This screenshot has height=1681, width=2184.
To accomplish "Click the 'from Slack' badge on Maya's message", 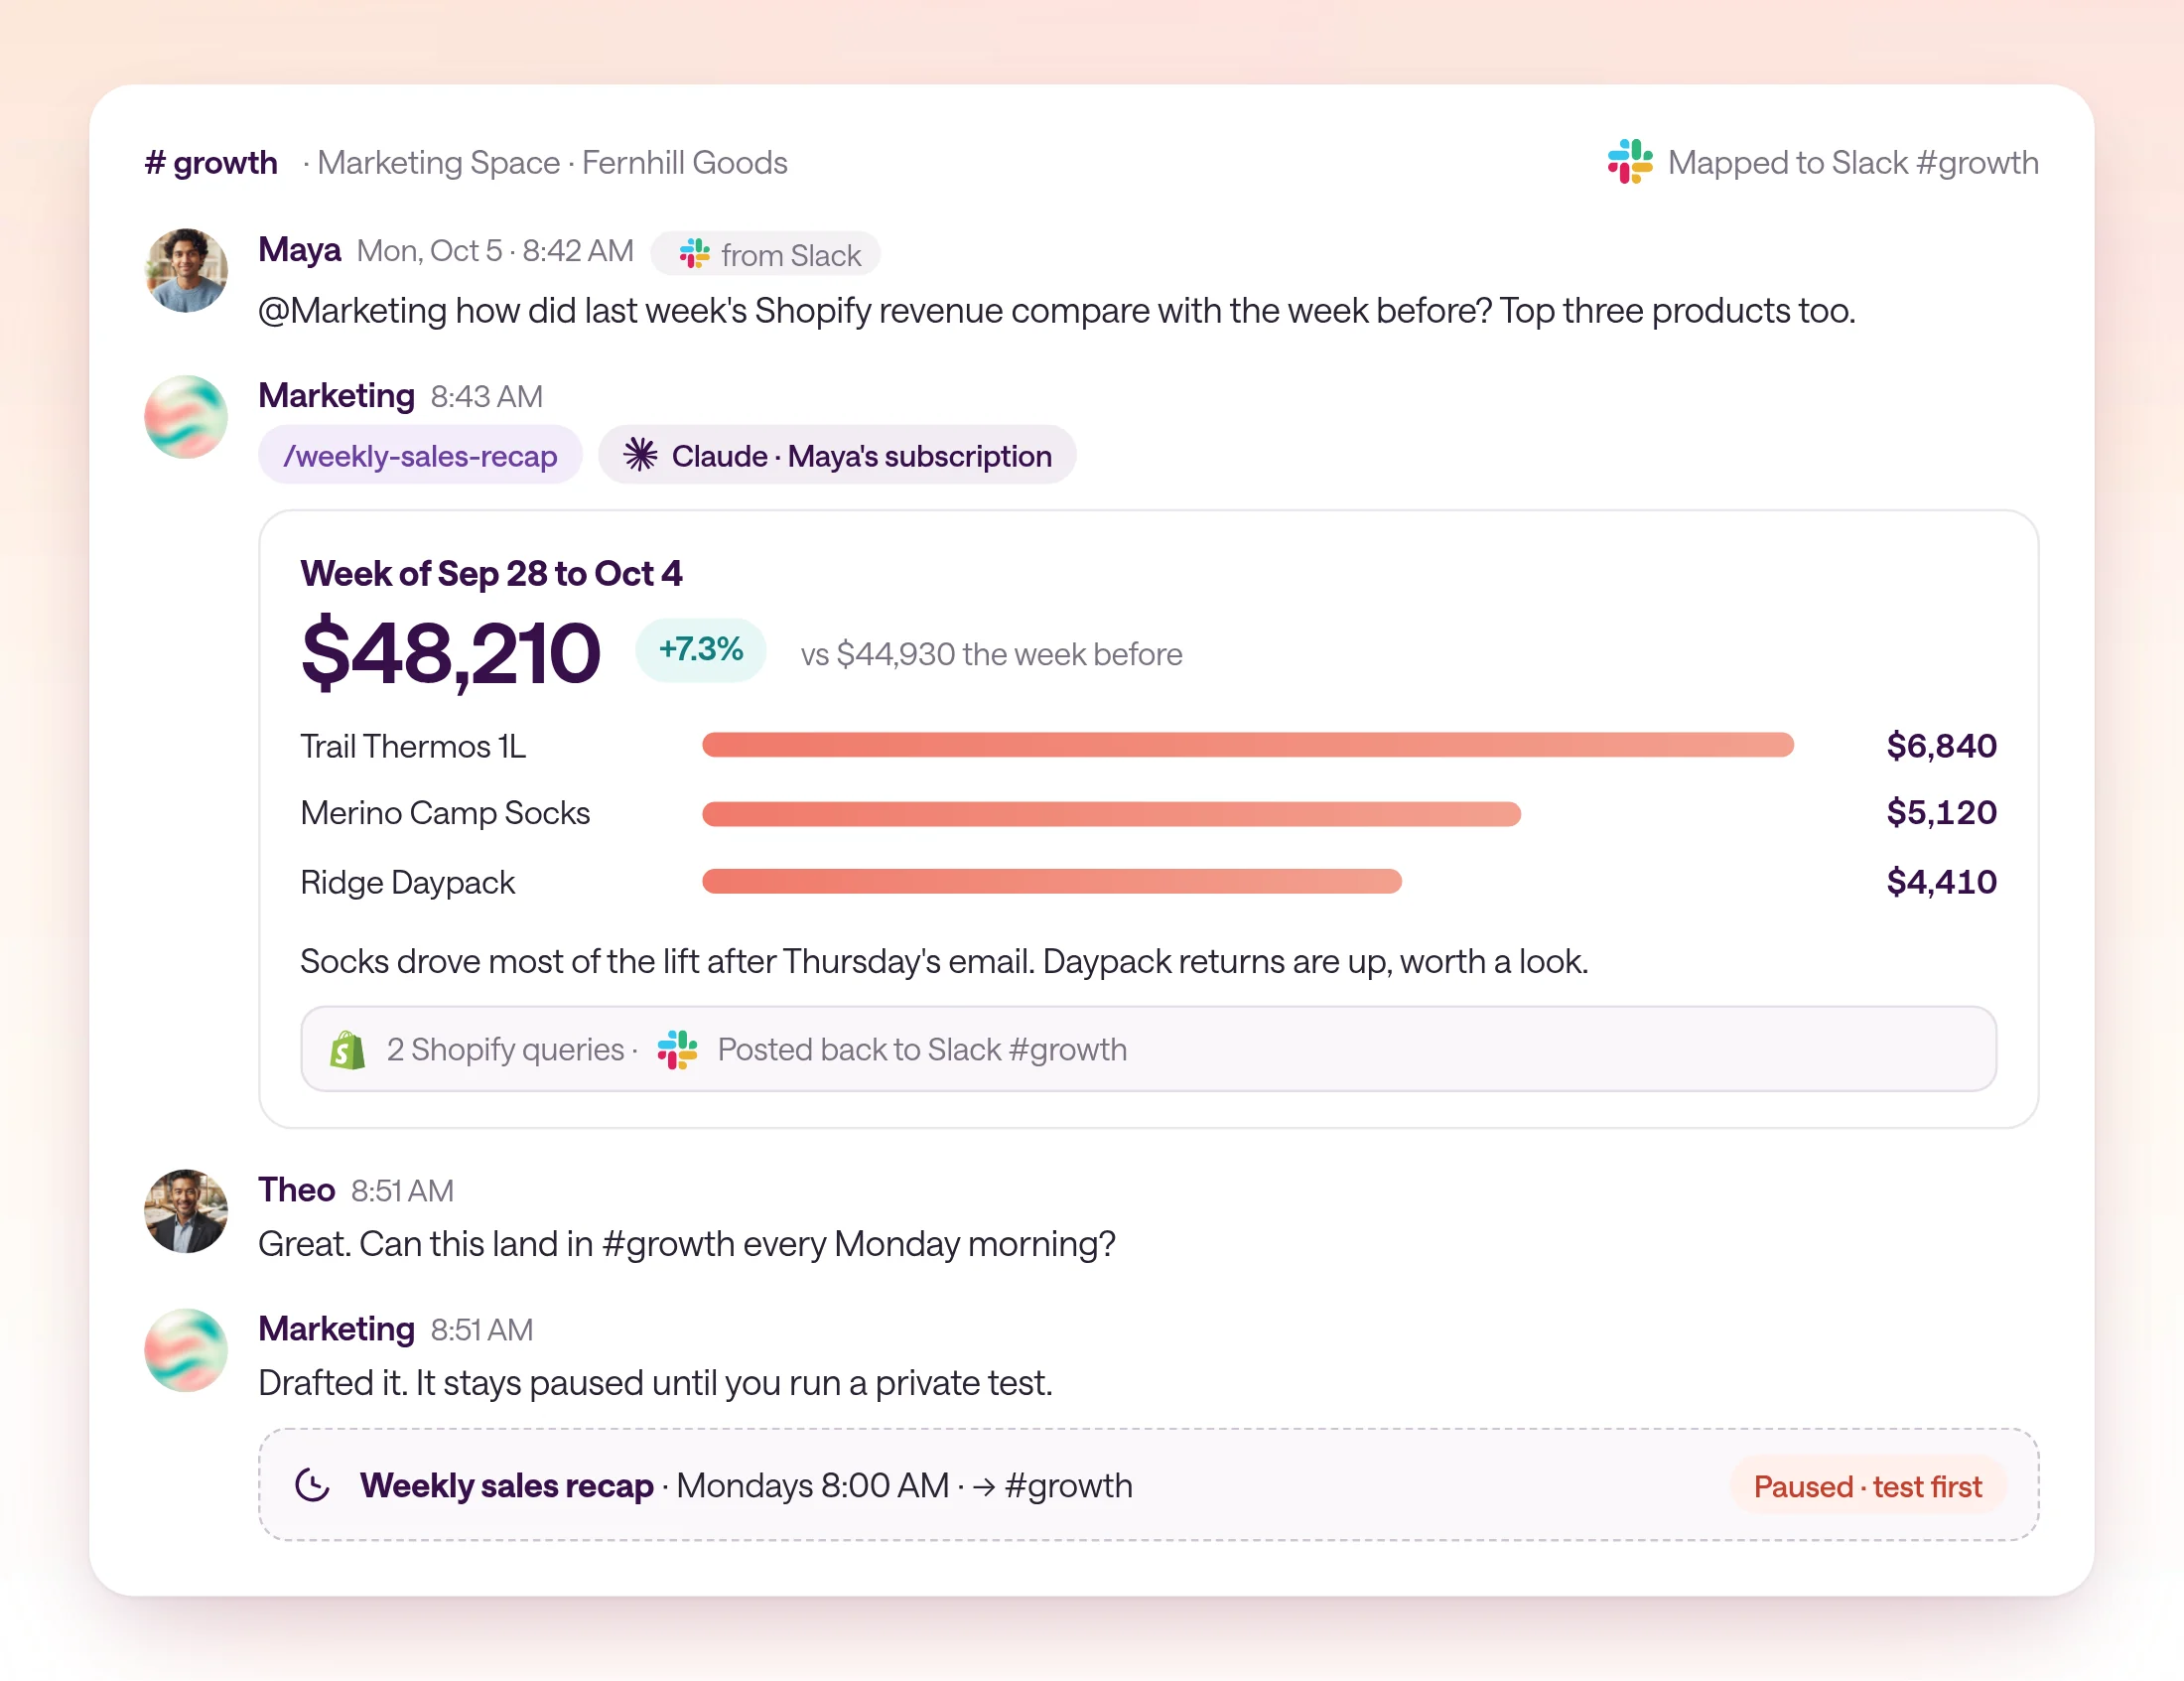I will pyautogui.click(x=765, y=254).
